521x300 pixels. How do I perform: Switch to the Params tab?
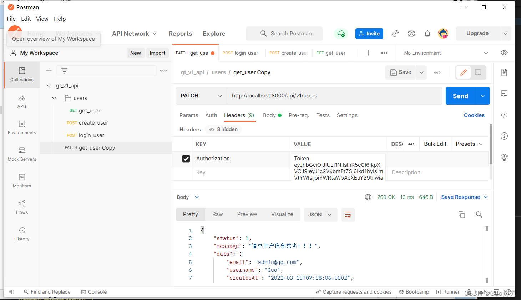pos(189,115)
